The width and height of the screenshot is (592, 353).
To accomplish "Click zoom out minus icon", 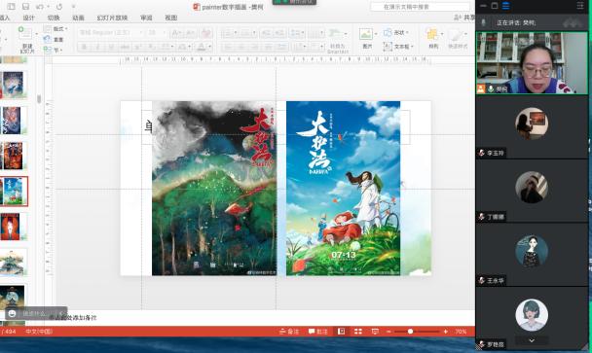I will 388,332.
